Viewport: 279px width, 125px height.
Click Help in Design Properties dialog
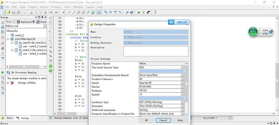[x=180, y=120]
